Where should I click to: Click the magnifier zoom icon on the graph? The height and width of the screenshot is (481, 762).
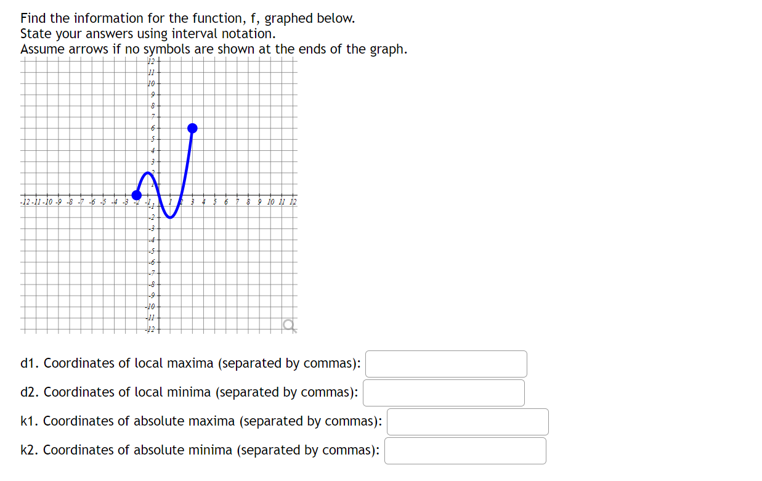click(290, 323)
